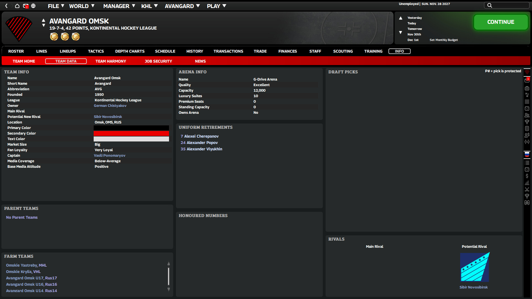Open the Avangard Omsk team logo sidebar icon

click(527, 71)
